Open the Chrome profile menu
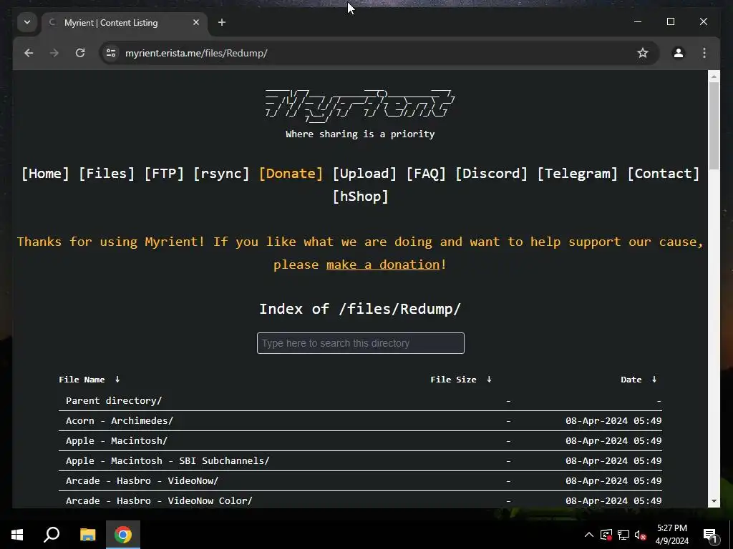The width and height of the screenshot is (733, 549). [679, 53]
